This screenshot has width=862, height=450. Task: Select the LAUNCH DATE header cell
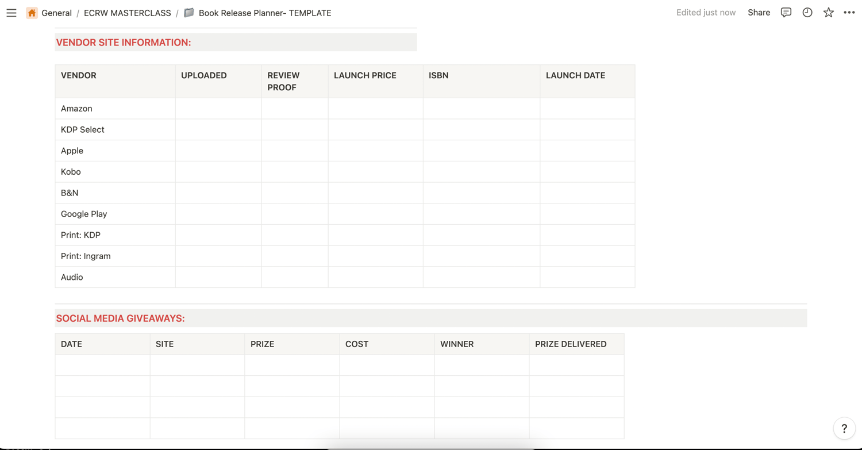pos(587,82)
